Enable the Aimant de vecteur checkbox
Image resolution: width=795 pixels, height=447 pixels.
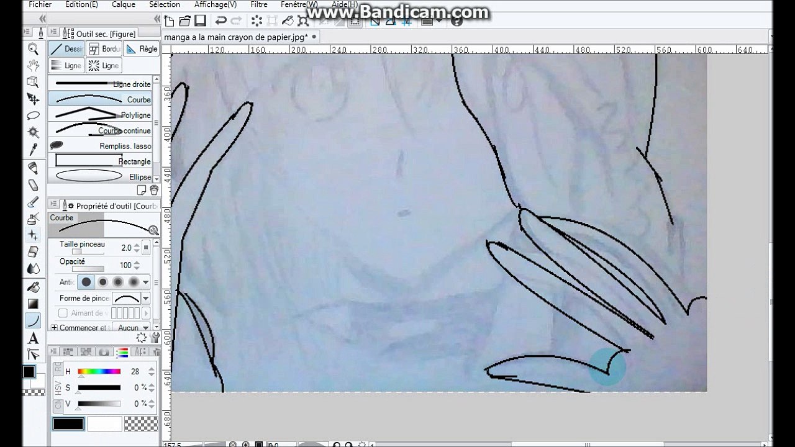[x=63, y=314]
